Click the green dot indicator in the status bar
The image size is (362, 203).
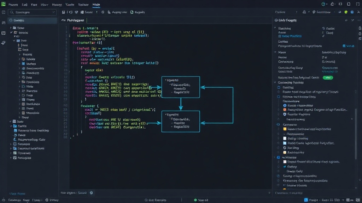[x=195, y=200]
